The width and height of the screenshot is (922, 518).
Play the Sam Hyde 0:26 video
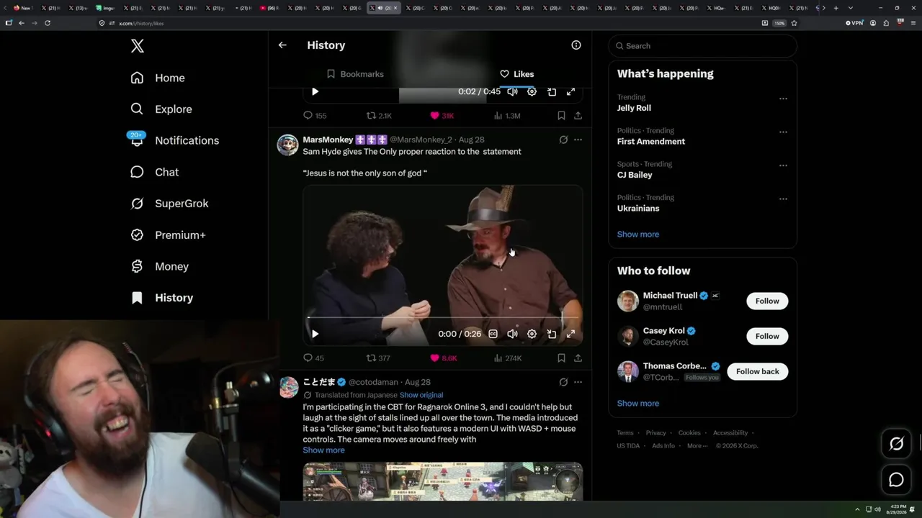(x=315, y=334)
